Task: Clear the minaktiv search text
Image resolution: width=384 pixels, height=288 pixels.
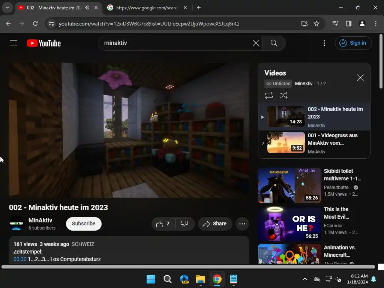Action: 256,43
